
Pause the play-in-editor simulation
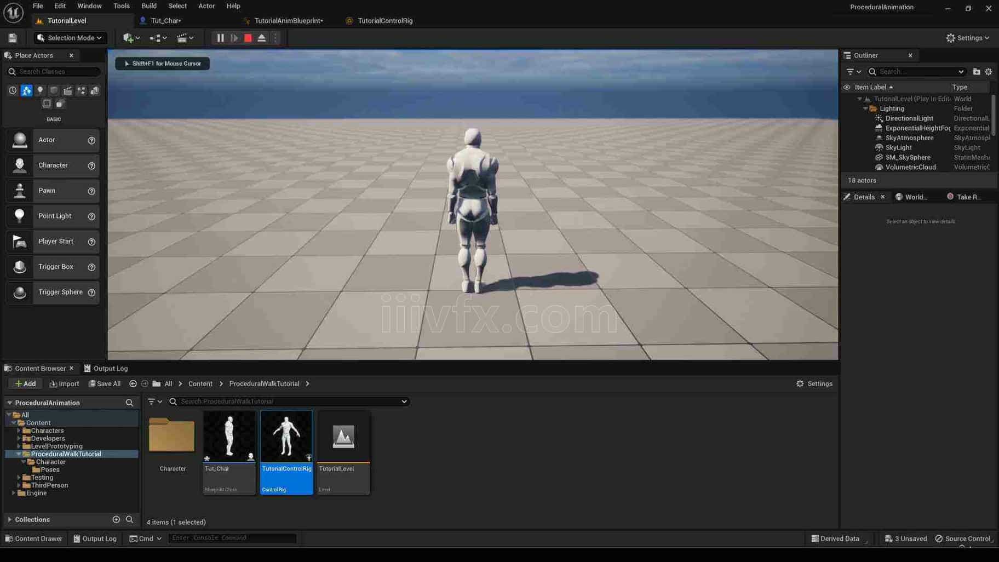[x=220, y=38]
